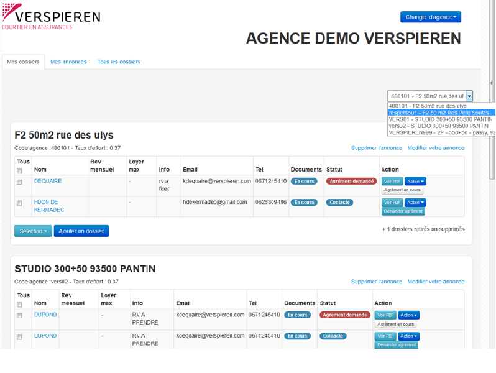496x373 pixels.
Task: Click Voir PDF in second DUPOND row
Action: [385, 336]
